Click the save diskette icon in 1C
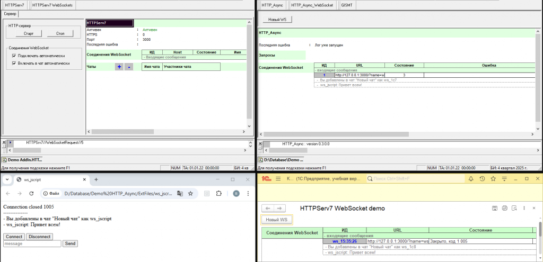 (x=495, y=208)
